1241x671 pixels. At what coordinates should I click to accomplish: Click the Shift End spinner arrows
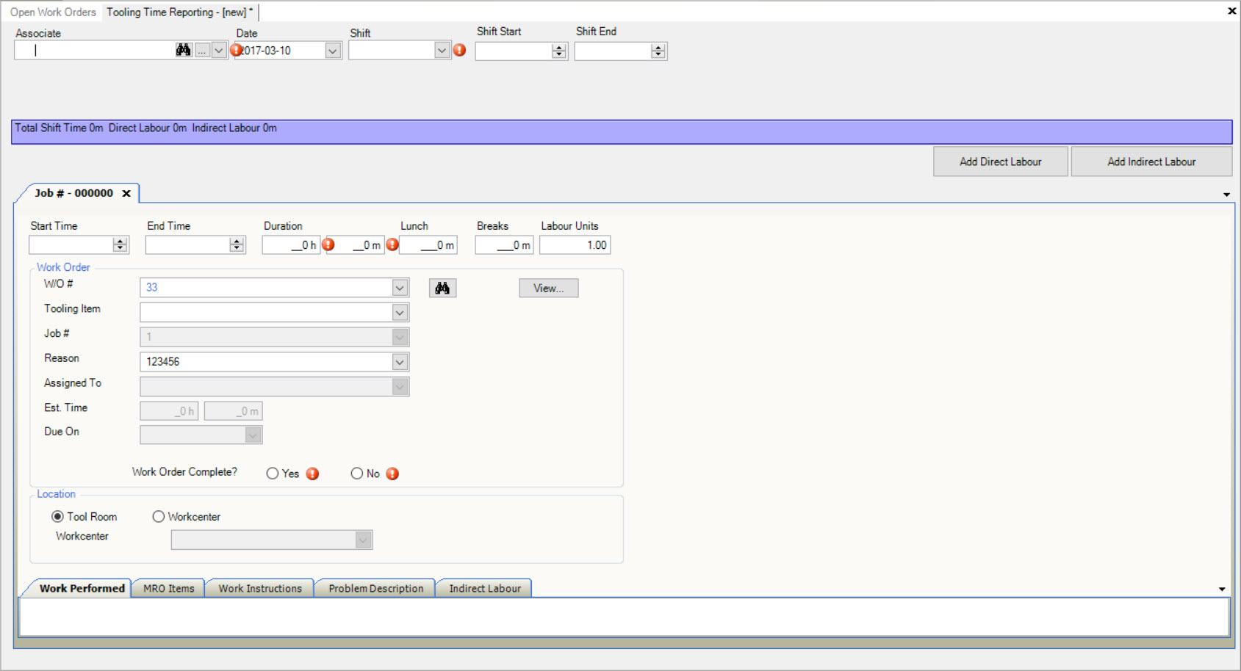point(658,51)
